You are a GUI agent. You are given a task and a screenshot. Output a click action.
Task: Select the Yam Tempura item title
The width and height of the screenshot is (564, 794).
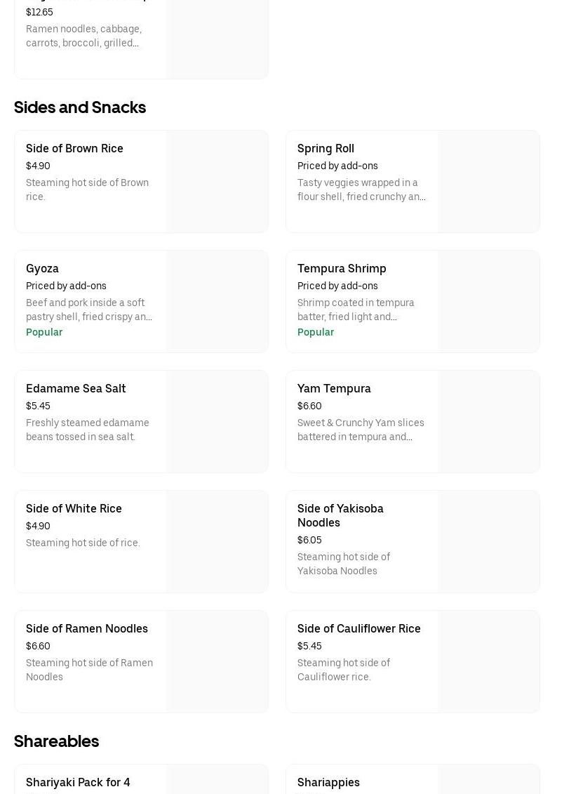pyautogui.click(x=334, y=388)
